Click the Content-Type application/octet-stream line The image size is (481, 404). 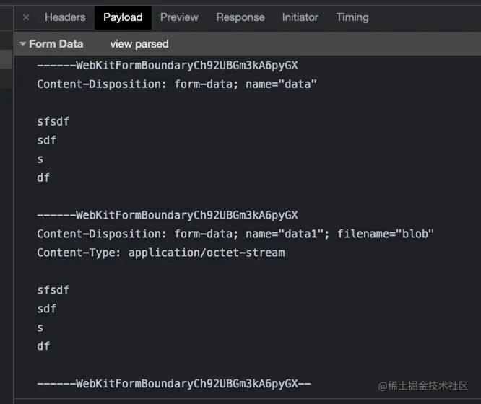click(161, 252)
